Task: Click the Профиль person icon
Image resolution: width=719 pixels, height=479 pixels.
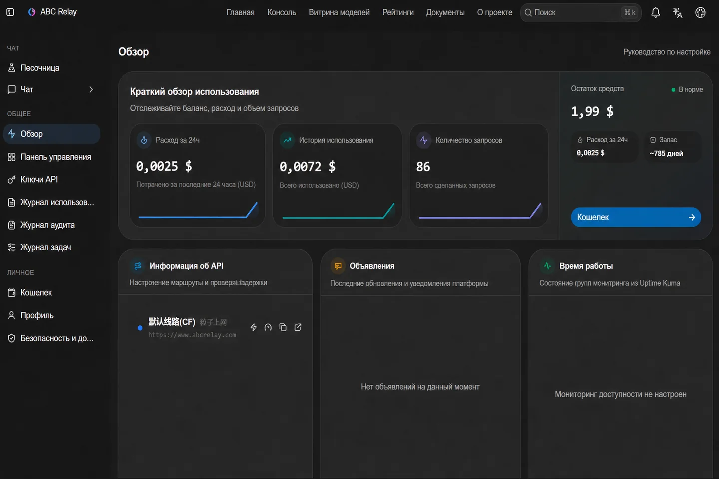Action: 12,315
